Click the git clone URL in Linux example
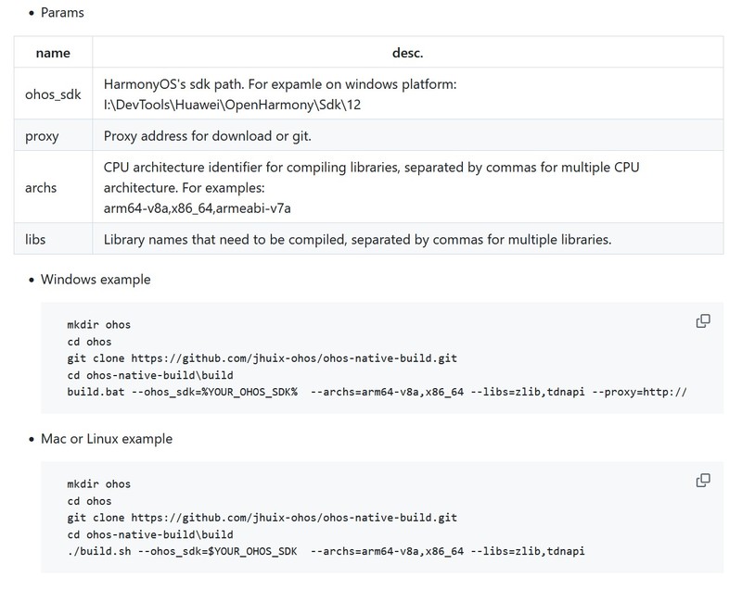 coord(294,517)
